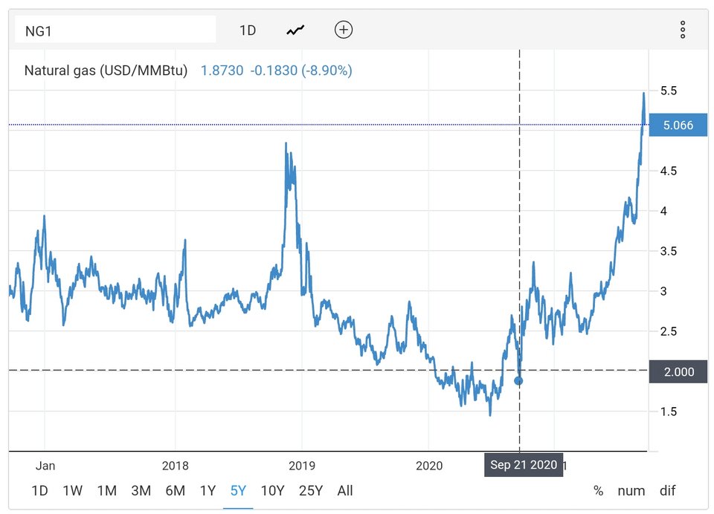View All historical data range
This screenshot has width=714, height=514.
[345, 490]
